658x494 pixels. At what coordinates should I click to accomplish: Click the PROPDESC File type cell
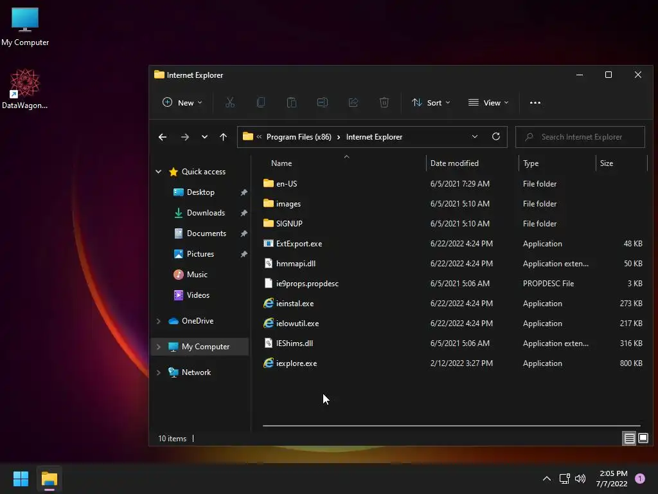point(548,284)
